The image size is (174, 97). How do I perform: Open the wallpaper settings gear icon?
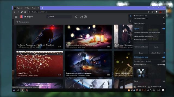(x=164, y=61)
